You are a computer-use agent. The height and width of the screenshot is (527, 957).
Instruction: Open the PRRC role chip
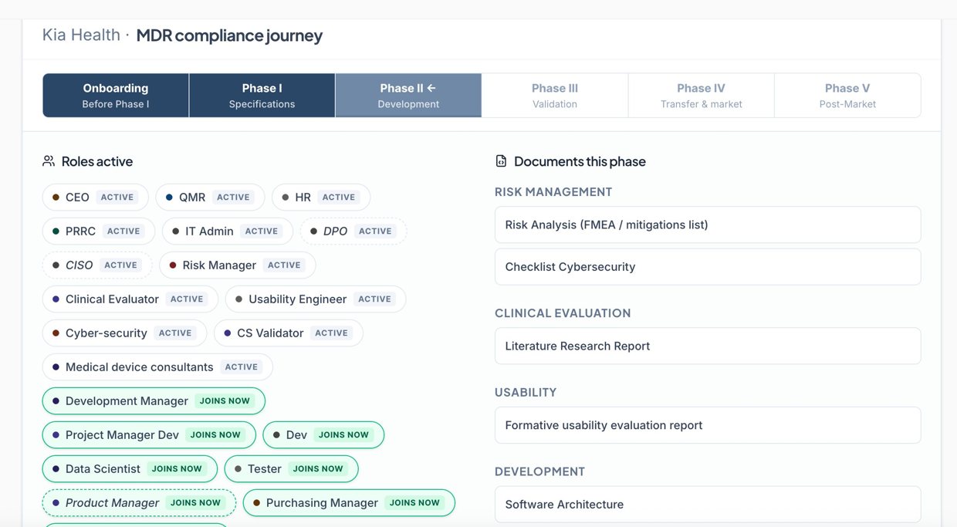click(99, 231)
